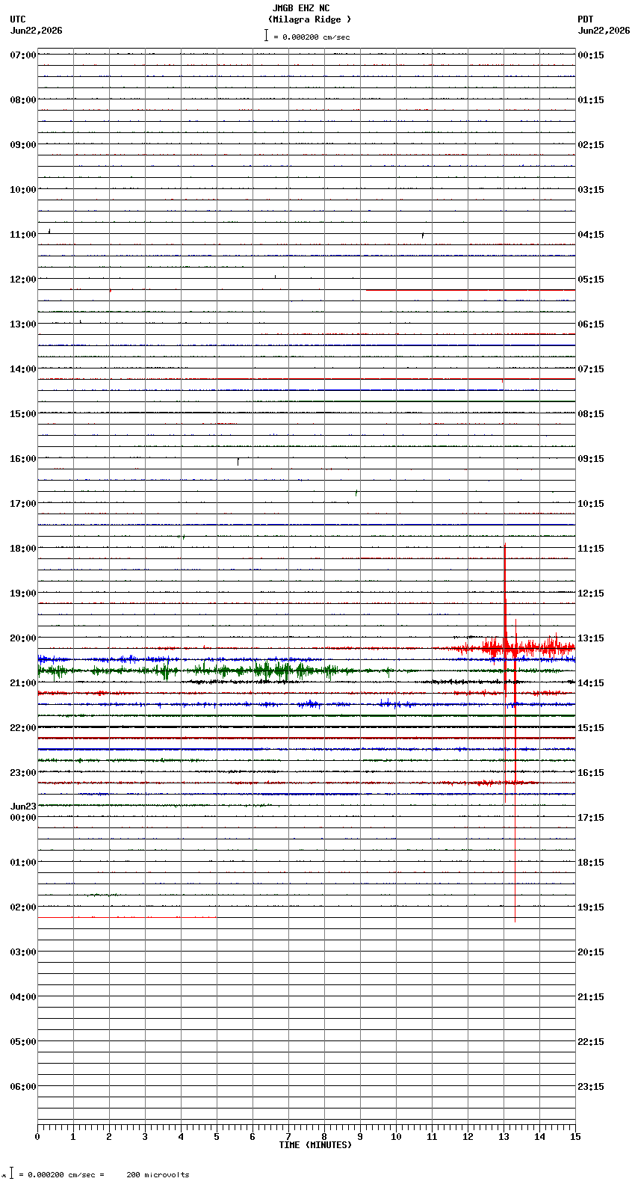Click the 13:00 UTC row label
635x1184 pixels.
[x=23, y=324]
